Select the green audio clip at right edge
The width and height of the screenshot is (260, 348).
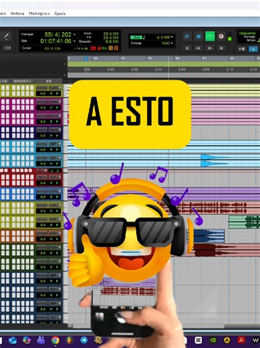[x=244, y=222]
